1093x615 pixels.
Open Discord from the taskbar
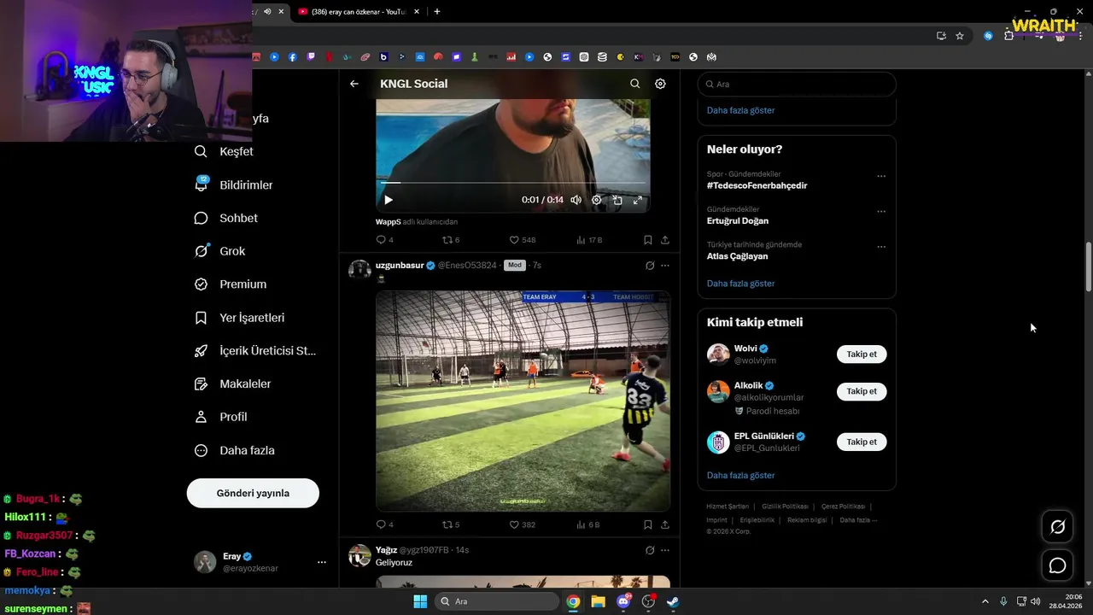[x=623, y=601]
